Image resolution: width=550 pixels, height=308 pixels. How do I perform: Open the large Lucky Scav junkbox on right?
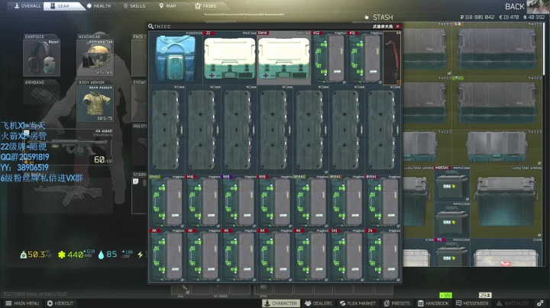(506, 201)
